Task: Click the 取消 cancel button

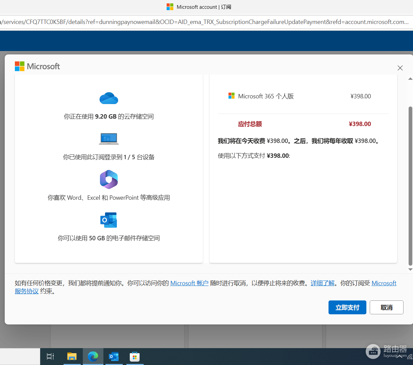Action: (x=387, y=308)
